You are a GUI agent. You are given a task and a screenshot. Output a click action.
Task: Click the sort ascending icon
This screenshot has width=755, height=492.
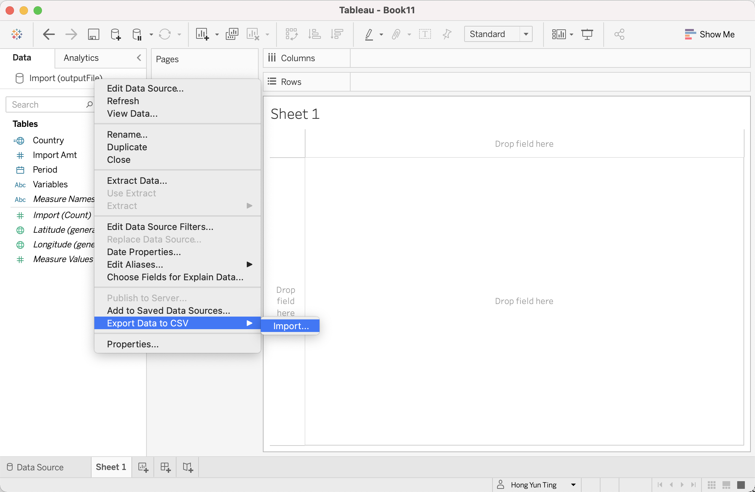[x=314, y=34]
